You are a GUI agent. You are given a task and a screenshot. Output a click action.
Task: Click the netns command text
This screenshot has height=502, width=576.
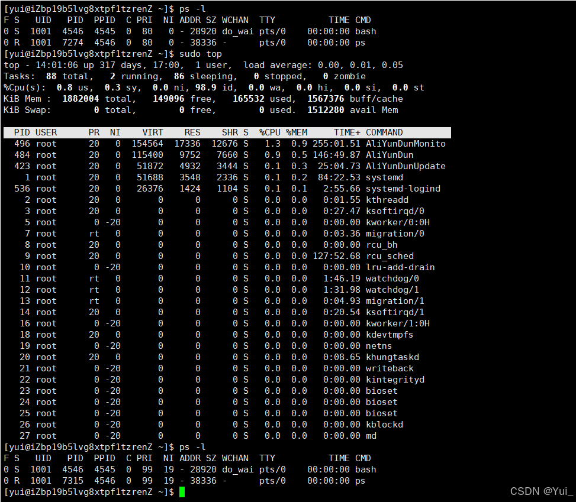(379, 346)
